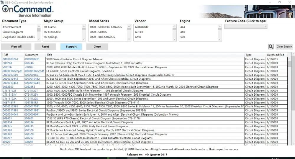Screen dimensions: 295x159
Task: Open Pdf link S08328
Action: pyautogui.click(x=7, y=130)
